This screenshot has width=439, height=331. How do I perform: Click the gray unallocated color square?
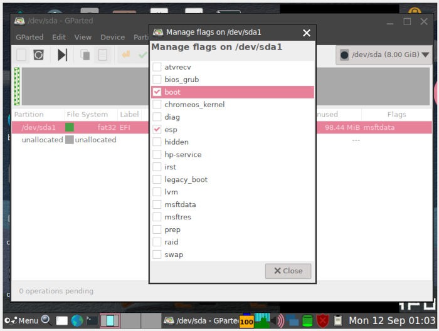pos(70,140)
